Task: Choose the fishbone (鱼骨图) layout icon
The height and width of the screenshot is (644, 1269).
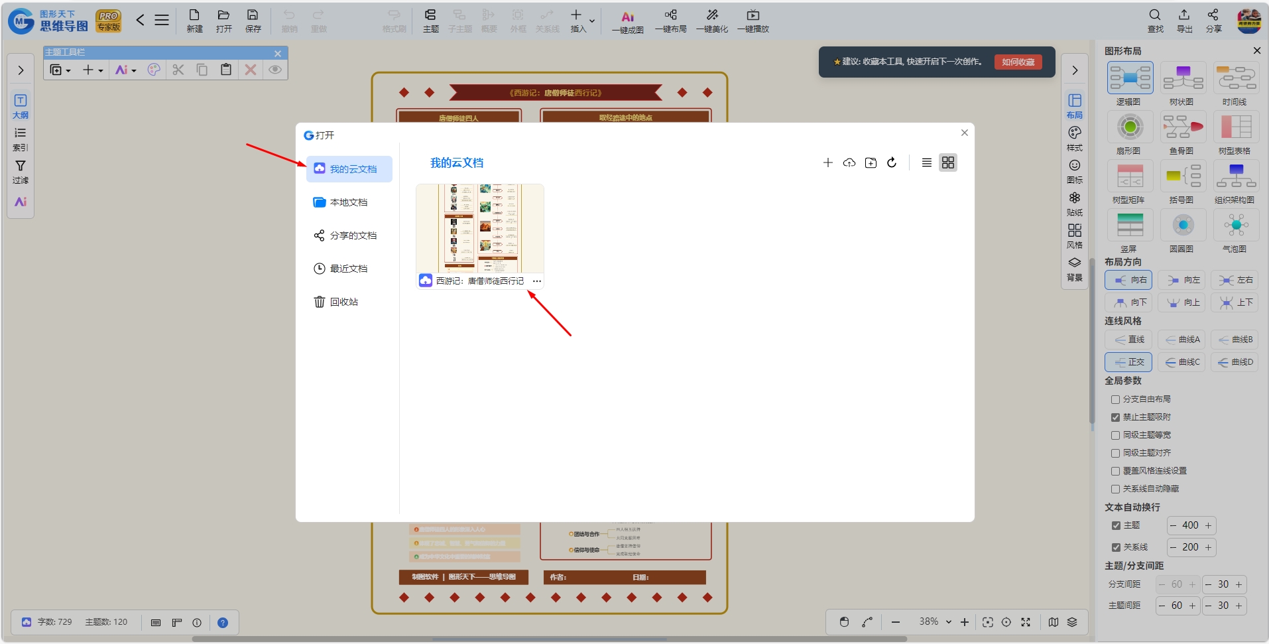Action: point(1183,127)
